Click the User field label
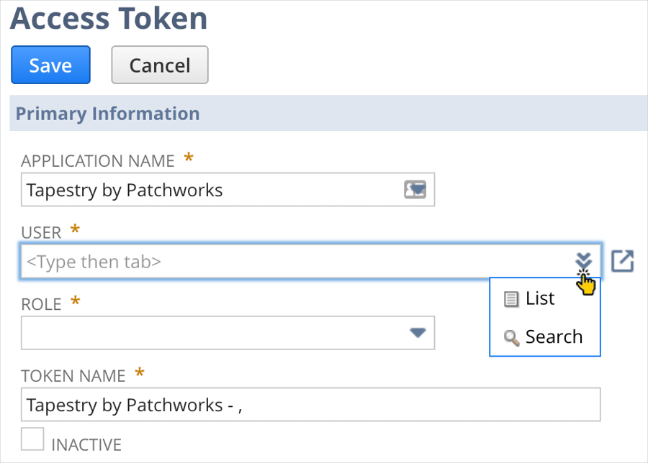648x463 pixels. [41, 233]
